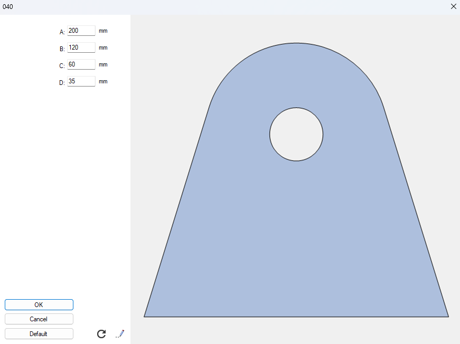Click the A: parameter label
The width and height of the screenshot is (460, 344).
pos(62,31)
